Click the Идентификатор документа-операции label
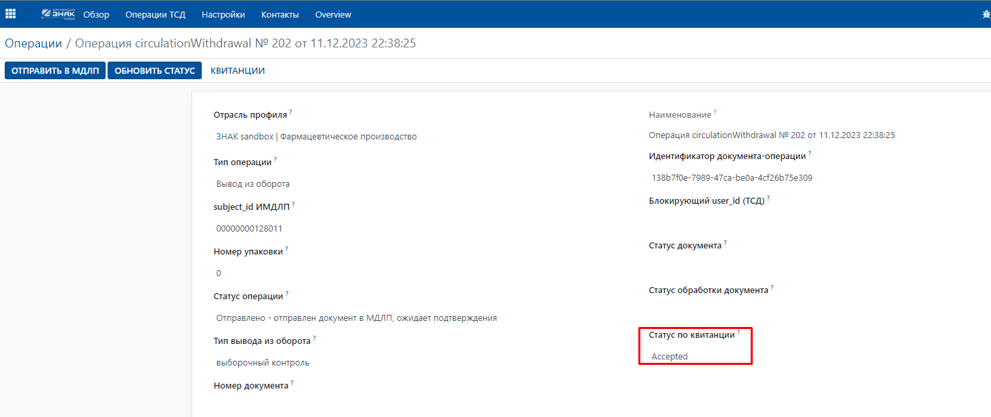The image size is (991, 417). pyautogui.click(x=727, y=156)
